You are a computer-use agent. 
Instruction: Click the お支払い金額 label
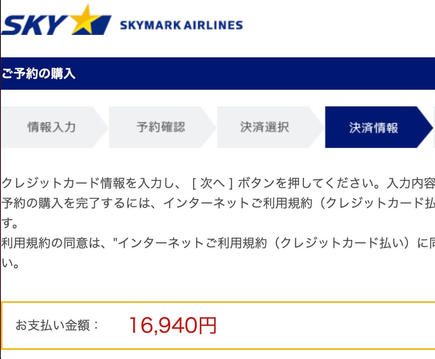tap(57, 325)
